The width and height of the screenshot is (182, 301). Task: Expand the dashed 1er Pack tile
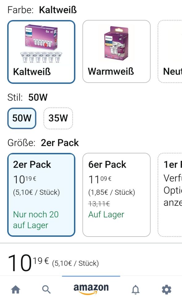tap(171, 194)
